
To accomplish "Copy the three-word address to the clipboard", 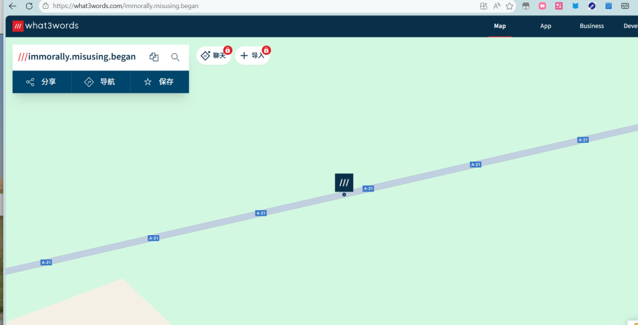I will click(x=154, y=57).
